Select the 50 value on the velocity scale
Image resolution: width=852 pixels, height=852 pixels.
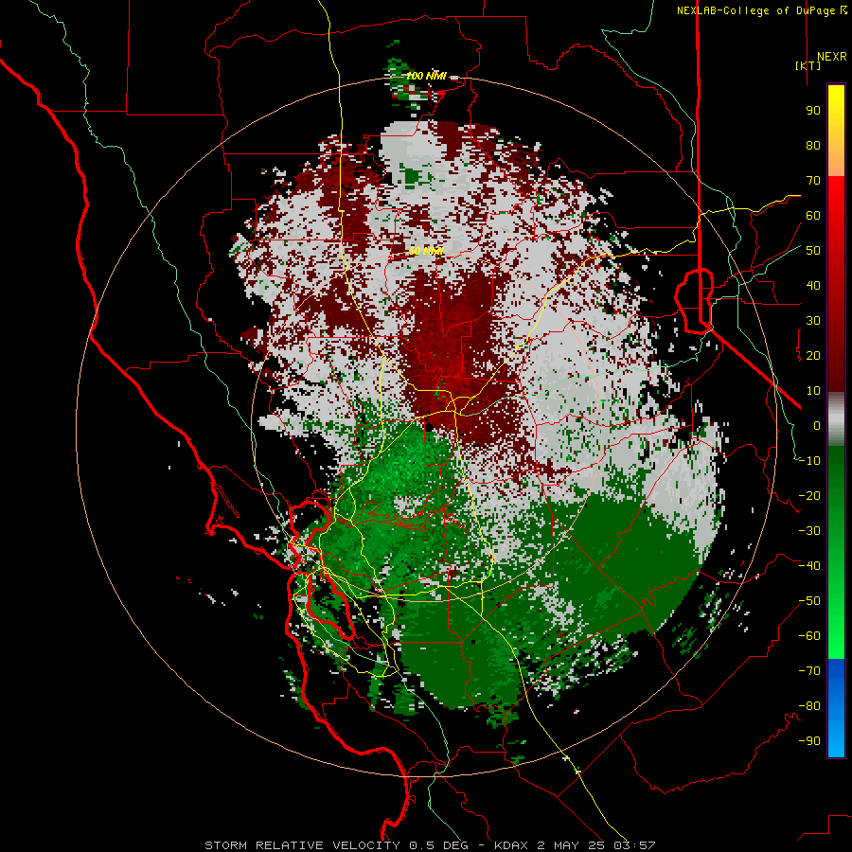pos(813,251)
